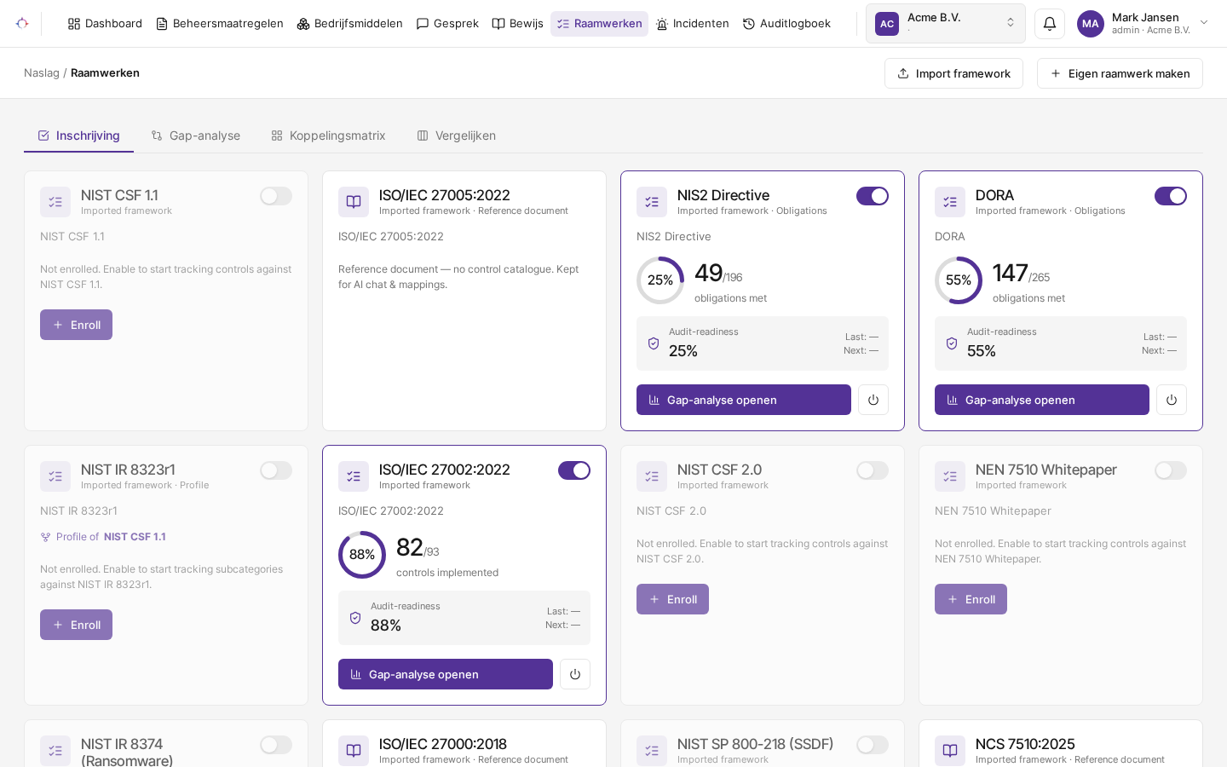Click the DORA 55% progress ring
The height and width of the screenshot is (767, 1227).
pyautogui.click(x=959, y=280)
